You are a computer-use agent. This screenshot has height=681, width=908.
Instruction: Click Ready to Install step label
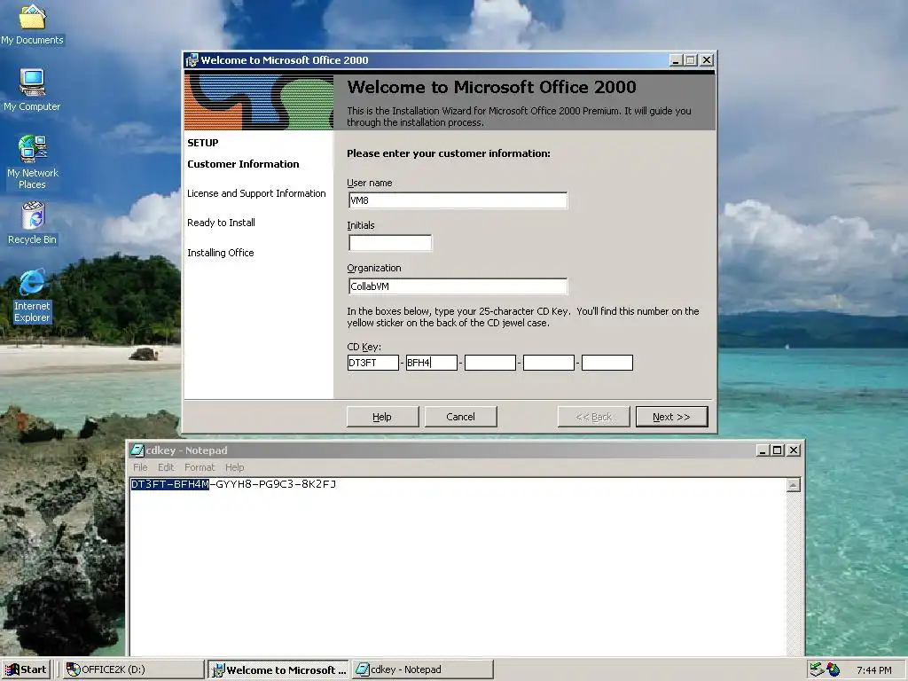click(x=221, y=223)
